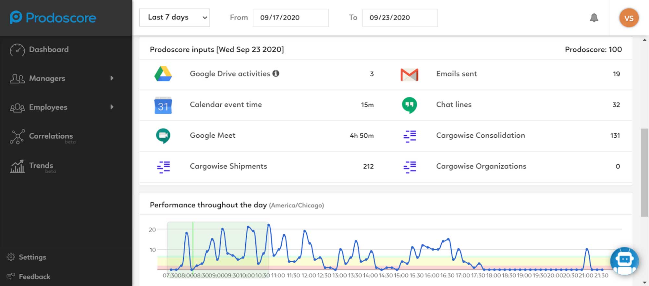Click the Google Drive activities label

pos(230,74)
